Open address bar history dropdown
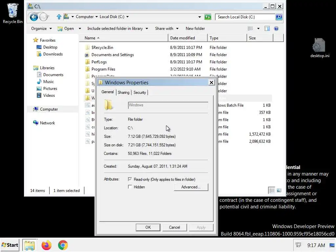 [x=199, y=17]
